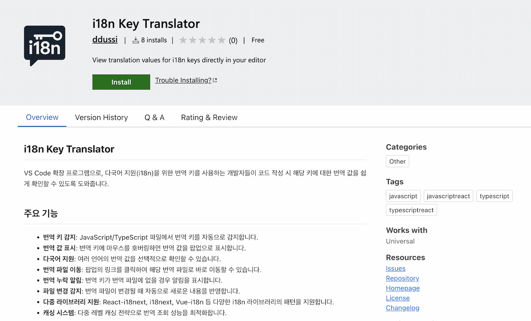
Task: Open the Trouble Installing help link
Action: [x=182, y=80]
